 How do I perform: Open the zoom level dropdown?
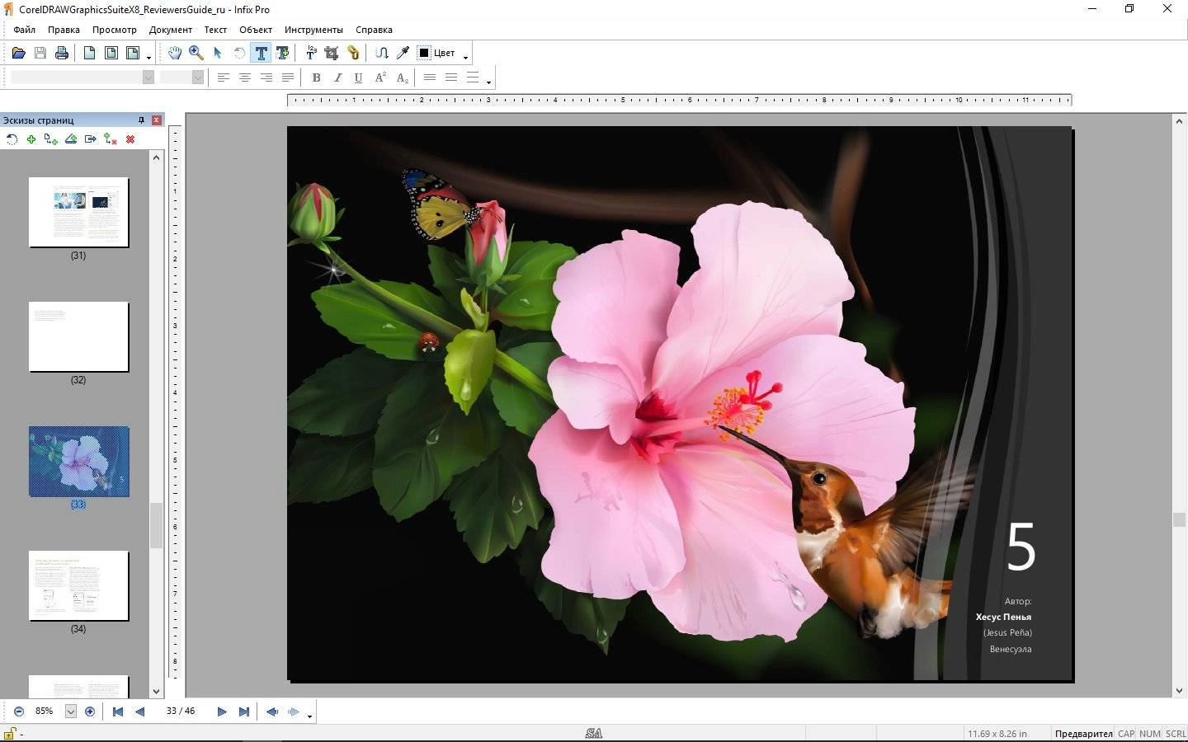coord(71,711)
